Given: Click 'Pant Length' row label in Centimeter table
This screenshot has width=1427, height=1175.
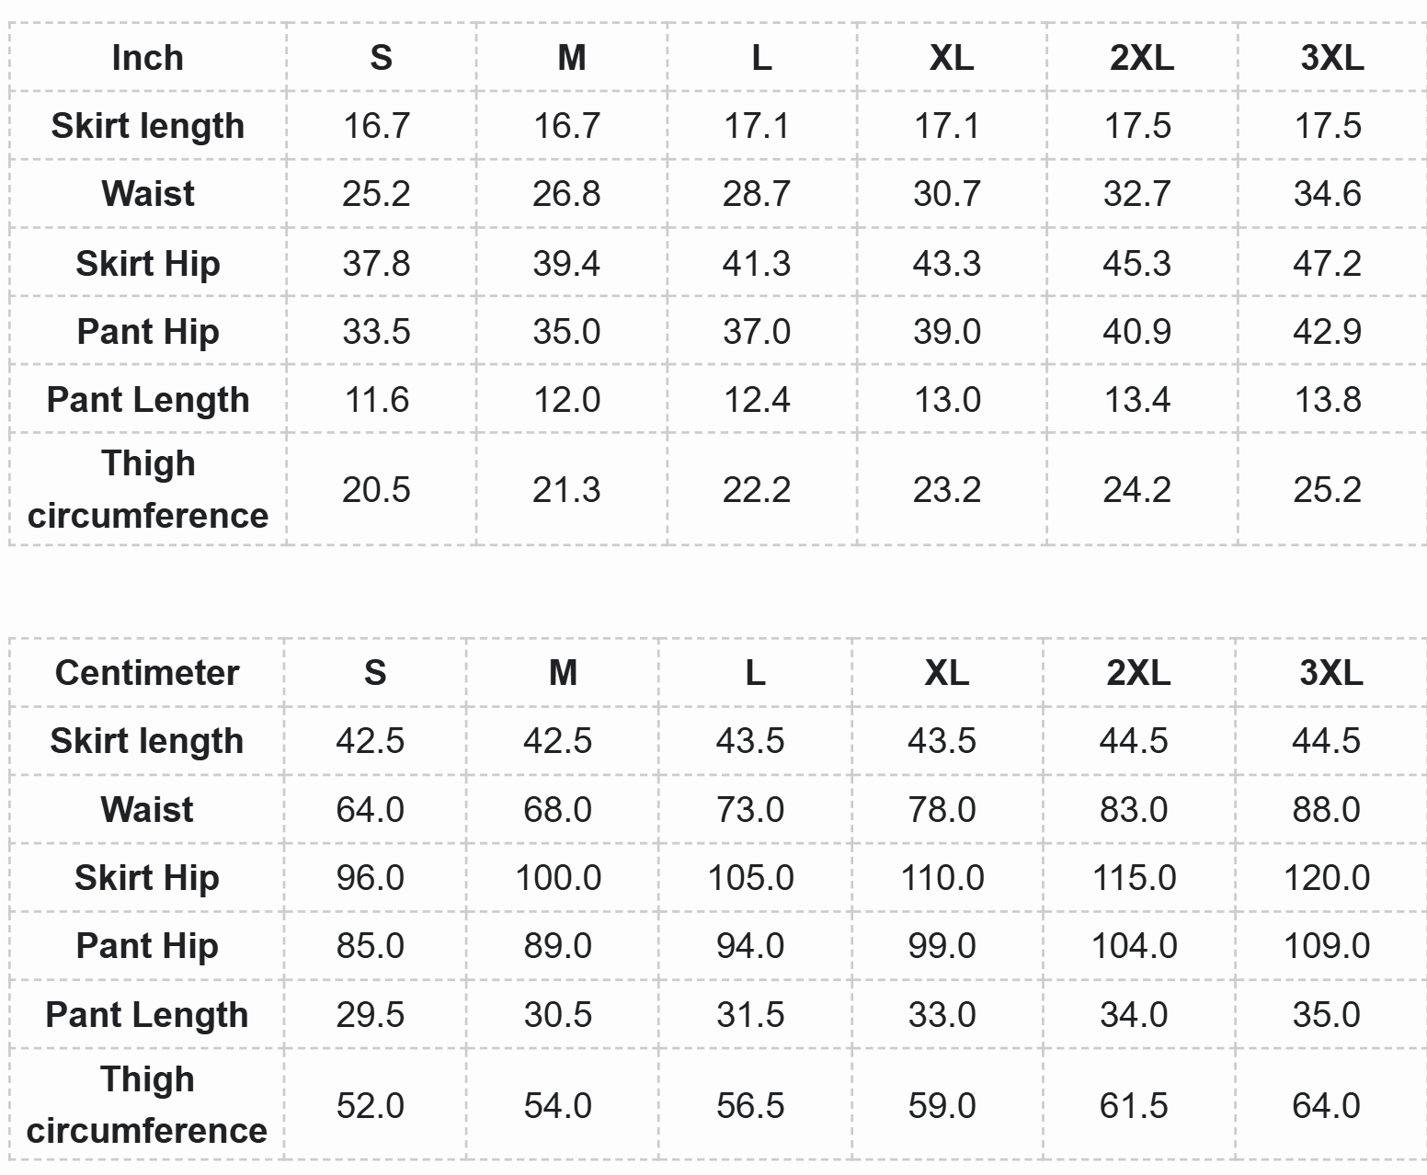Looking at the screenshot, I should coord(147,1015).
